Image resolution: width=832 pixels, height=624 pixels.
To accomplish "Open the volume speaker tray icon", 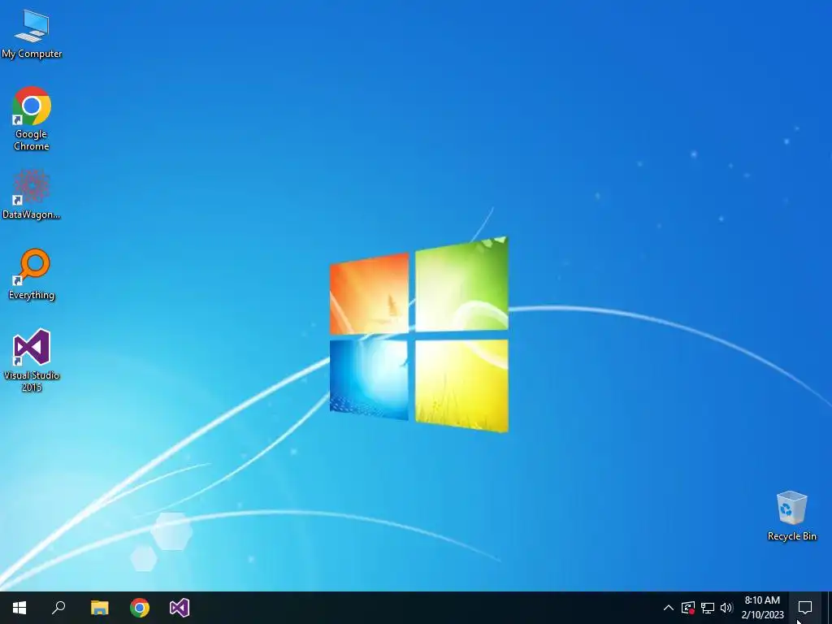I will click(726, 608).
